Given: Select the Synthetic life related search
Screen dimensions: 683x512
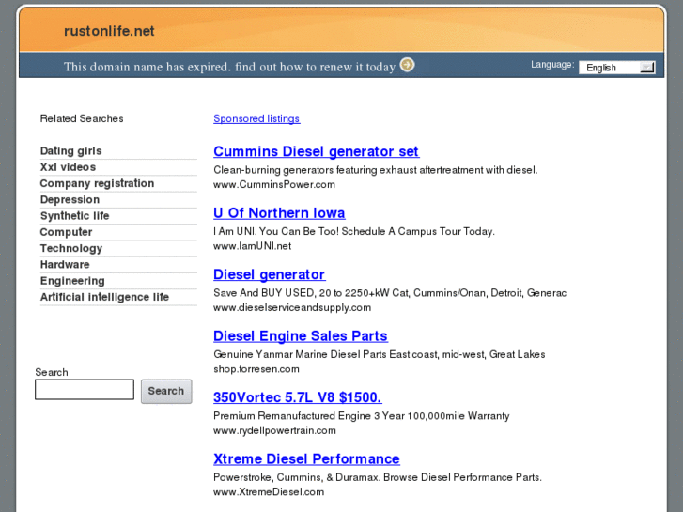Looking at the screenshot, I should [74, 216].
